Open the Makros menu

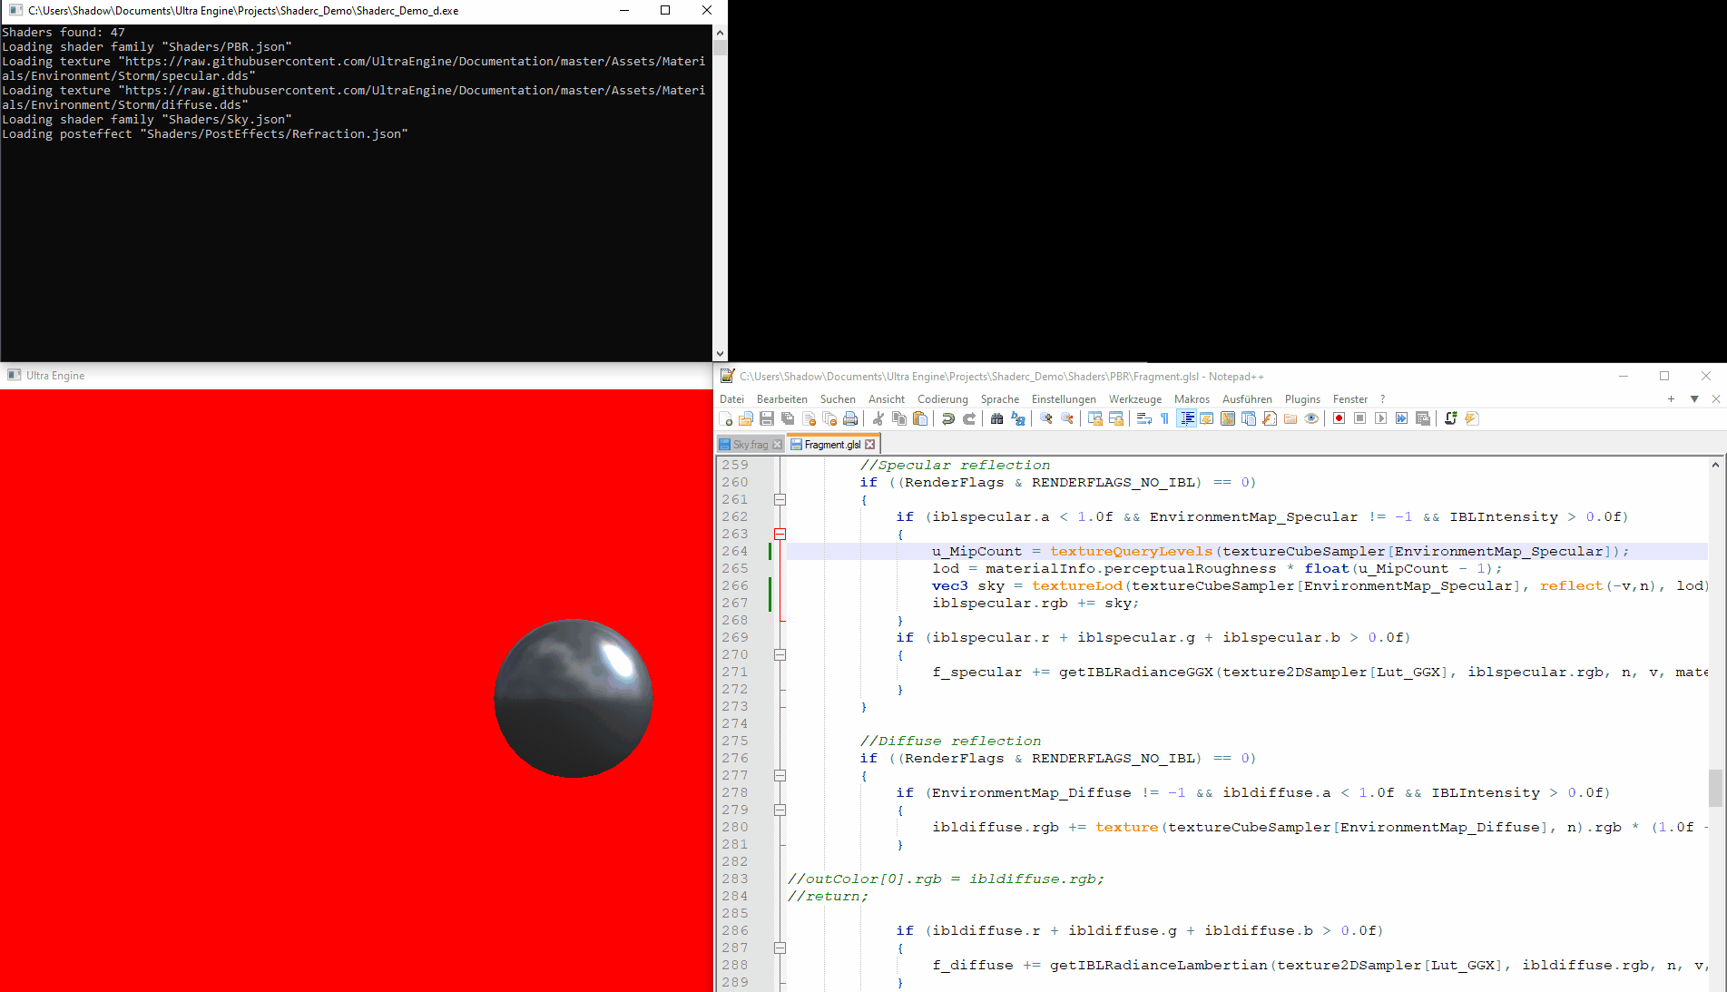pos(1192,399)
